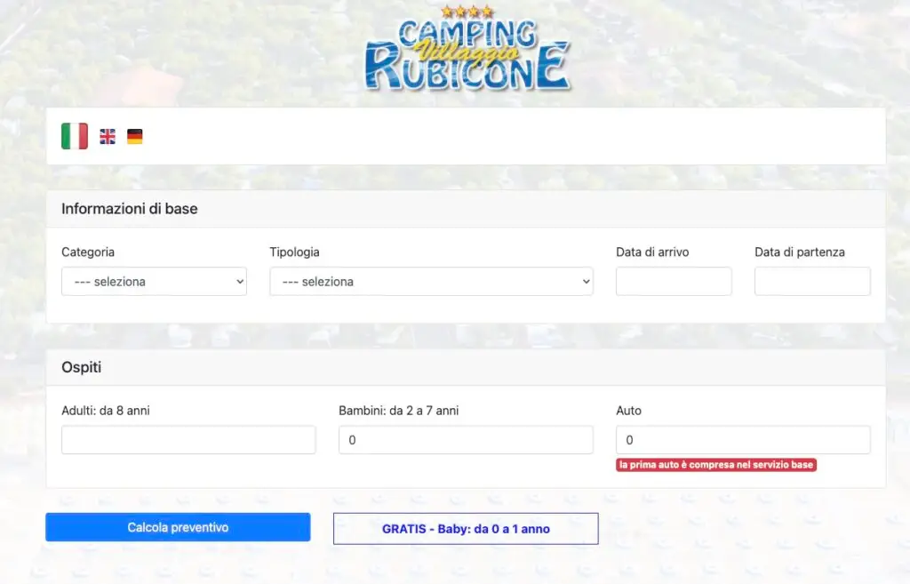Click the Data di arrivo label text
This screenshot has height=584, width=910.
pyautogui.click(x=652, y=252)
